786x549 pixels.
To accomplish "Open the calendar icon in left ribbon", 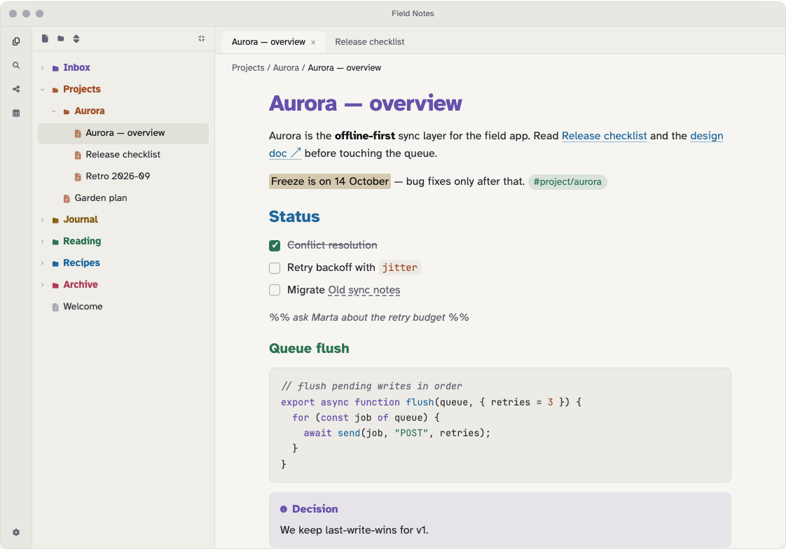I will 16,113.
